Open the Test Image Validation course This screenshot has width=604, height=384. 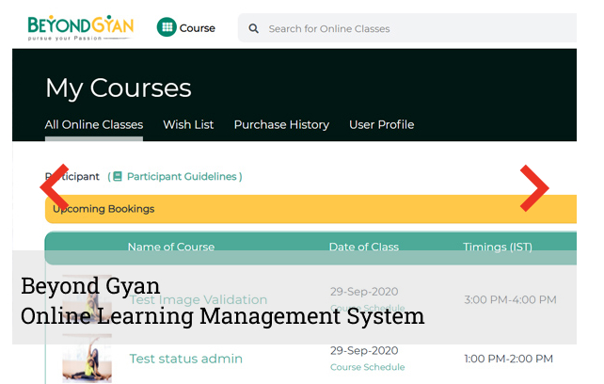[x=199, y=299]
